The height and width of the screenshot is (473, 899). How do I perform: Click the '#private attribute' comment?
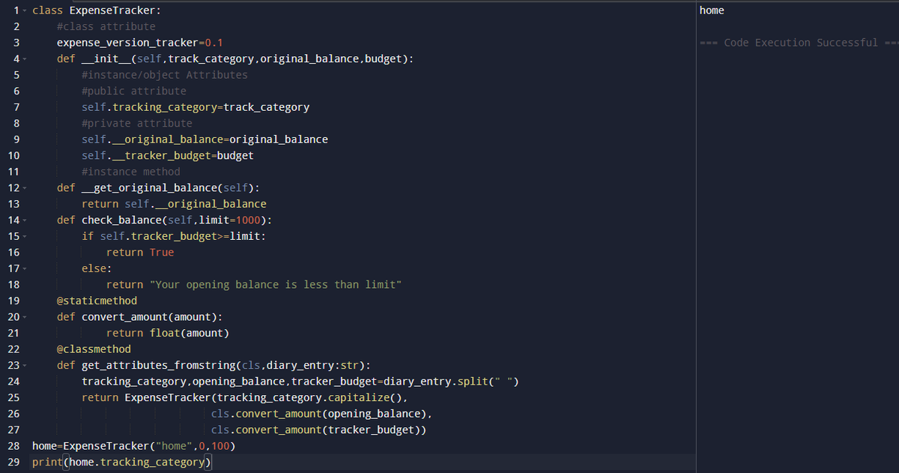click(137, 124)
